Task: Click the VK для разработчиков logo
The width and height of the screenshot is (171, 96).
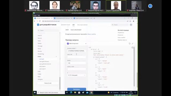Action: coord(47,25)
